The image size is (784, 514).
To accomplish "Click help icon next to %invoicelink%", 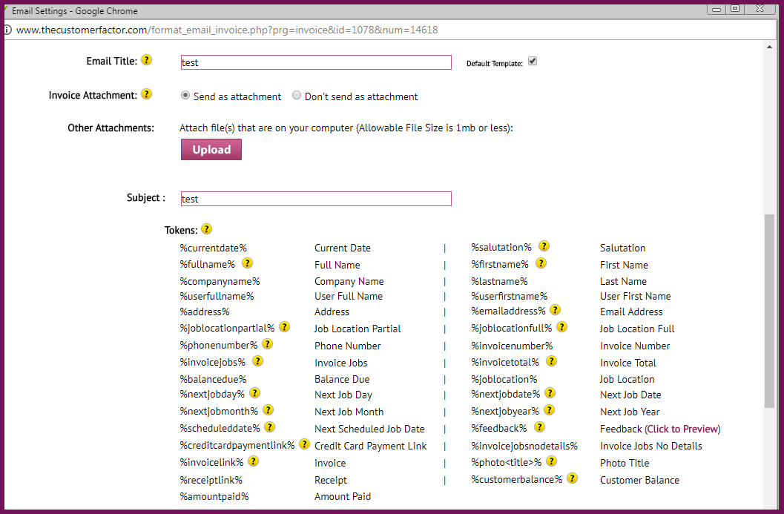I will [254, 461].
